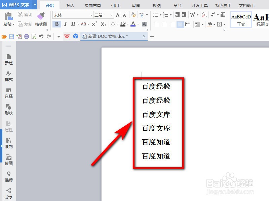
Task: Switch to the 开发工具 (Developer) tab
Action: point(199,6)
